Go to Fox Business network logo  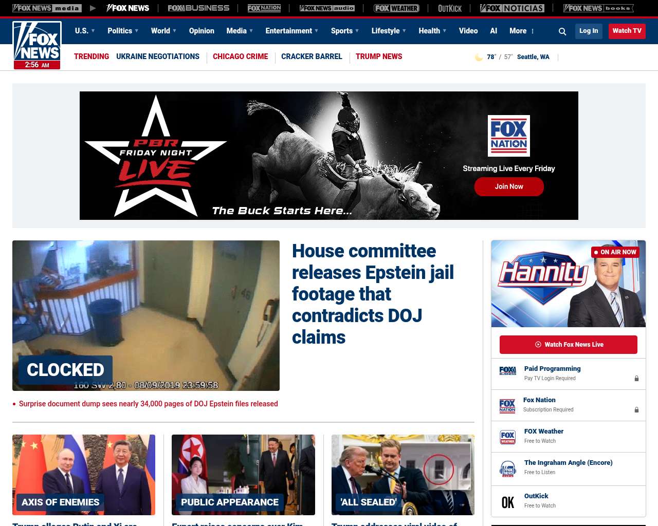198,8
